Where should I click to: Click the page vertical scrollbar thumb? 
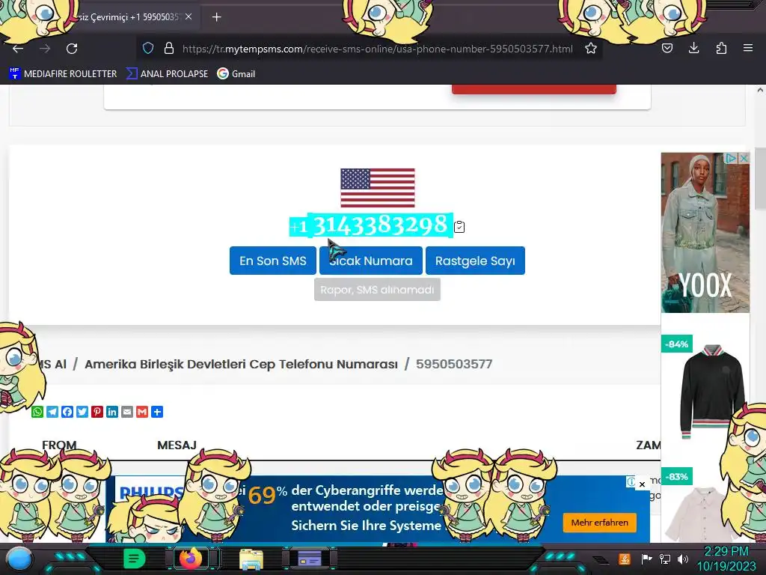760,179
